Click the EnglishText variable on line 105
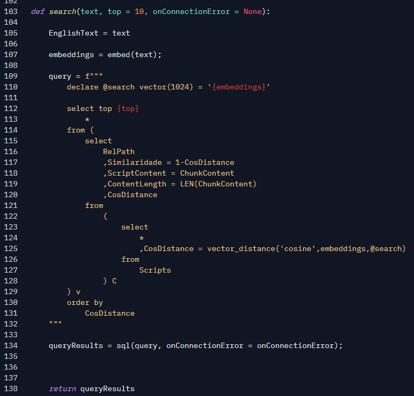 coord(73,33)
